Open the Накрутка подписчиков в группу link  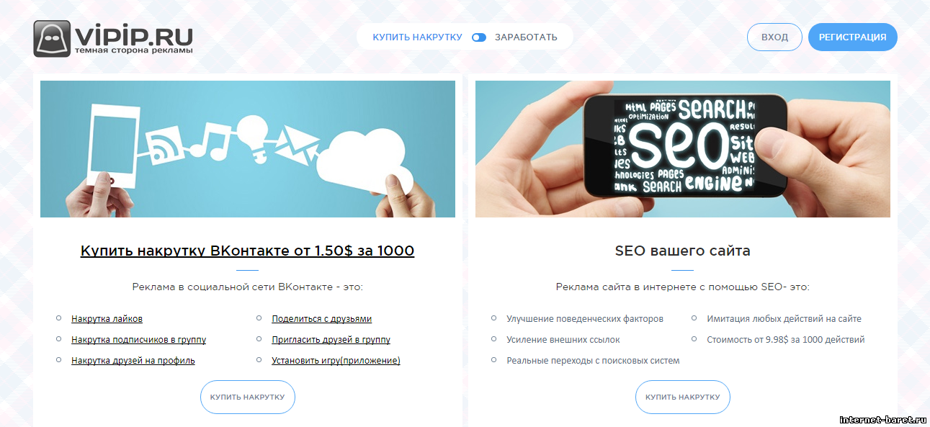coord(138,339)
